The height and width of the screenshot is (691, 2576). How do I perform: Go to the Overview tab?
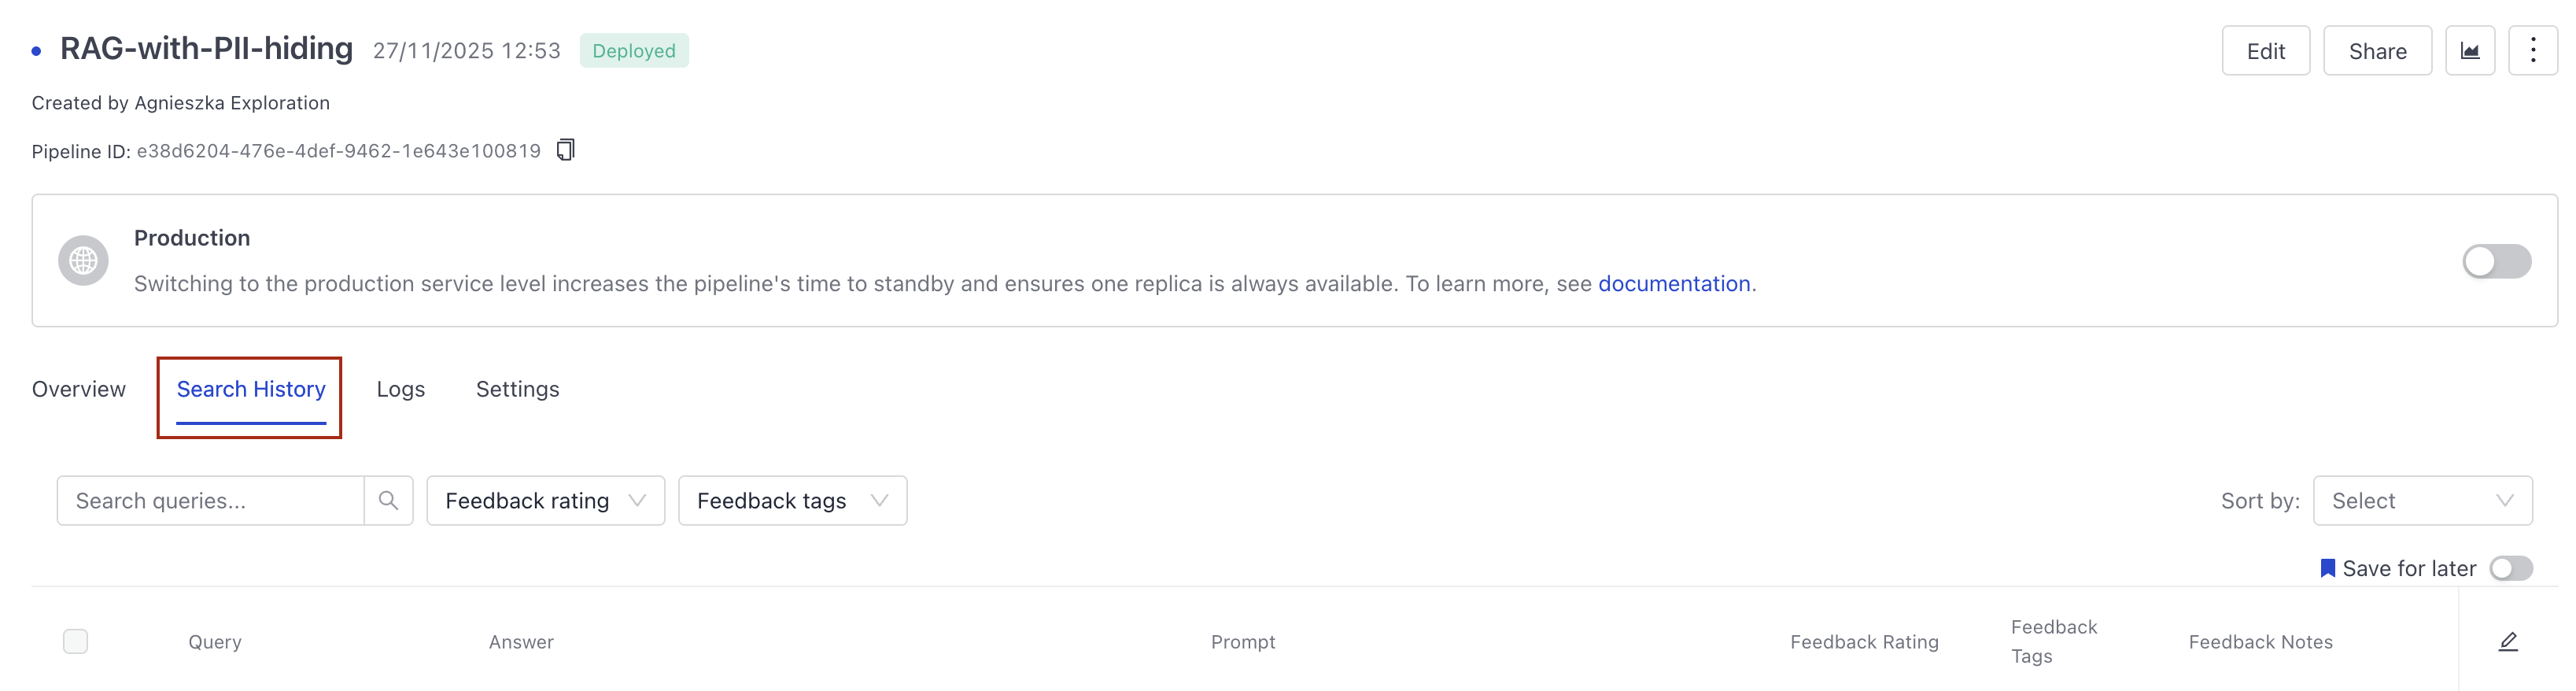[78, 389]
